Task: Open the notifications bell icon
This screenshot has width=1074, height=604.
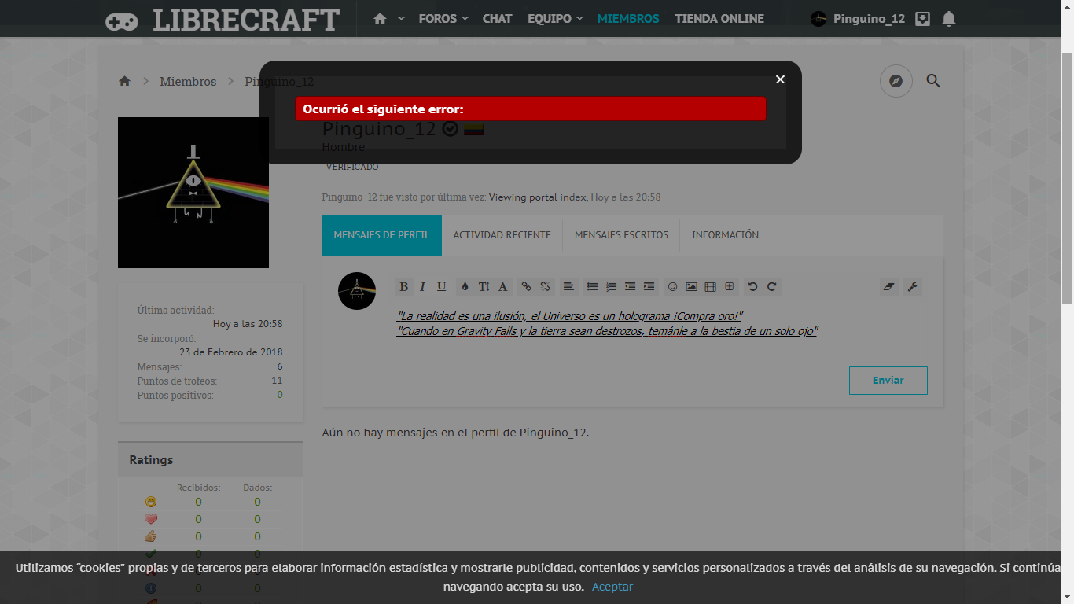Action: click(x=949, y=18)
